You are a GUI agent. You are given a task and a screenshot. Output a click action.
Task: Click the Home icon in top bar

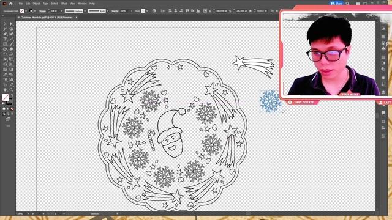pyautogui.click(x=11, y=4)
